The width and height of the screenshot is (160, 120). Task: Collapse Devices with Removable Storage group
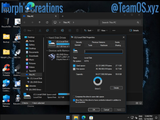click(47, 51)
